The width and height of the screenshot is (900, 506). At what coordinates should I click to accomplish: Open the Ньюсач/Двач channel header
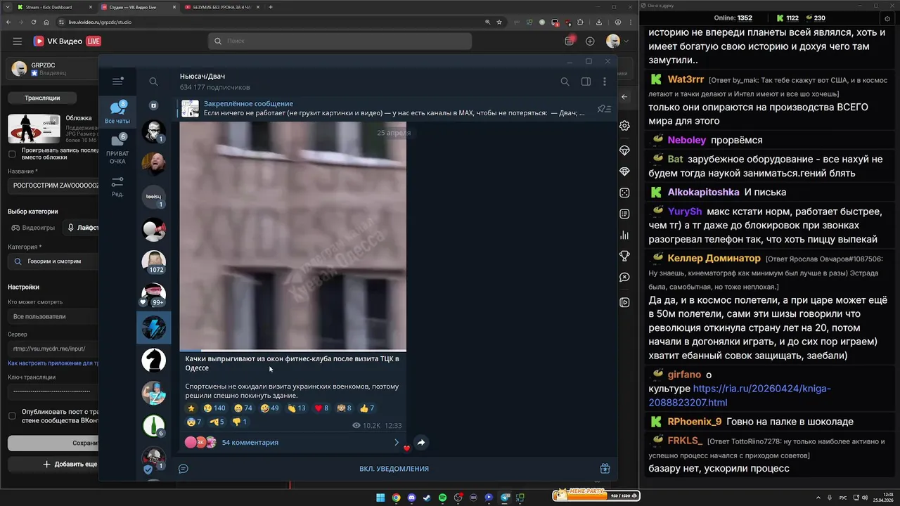point(214,81)
